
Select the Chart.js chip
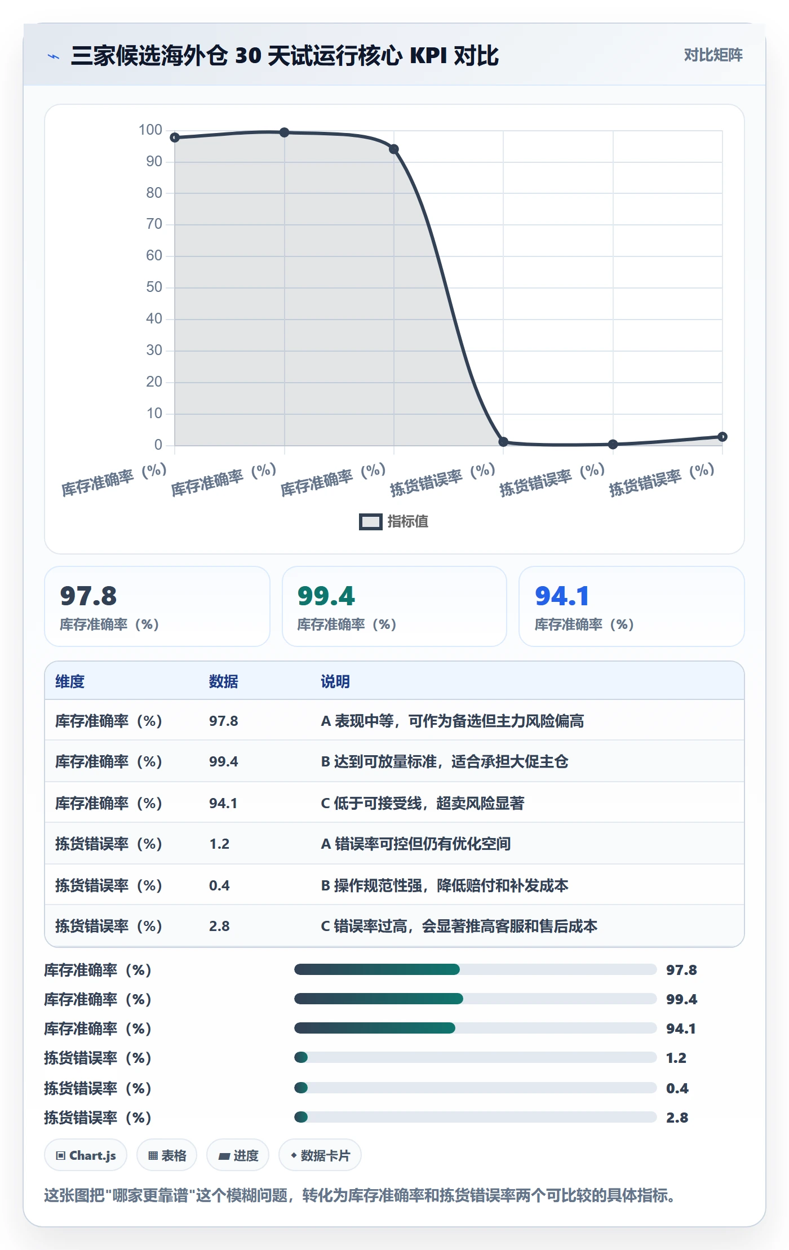[x=86, y=1155]
